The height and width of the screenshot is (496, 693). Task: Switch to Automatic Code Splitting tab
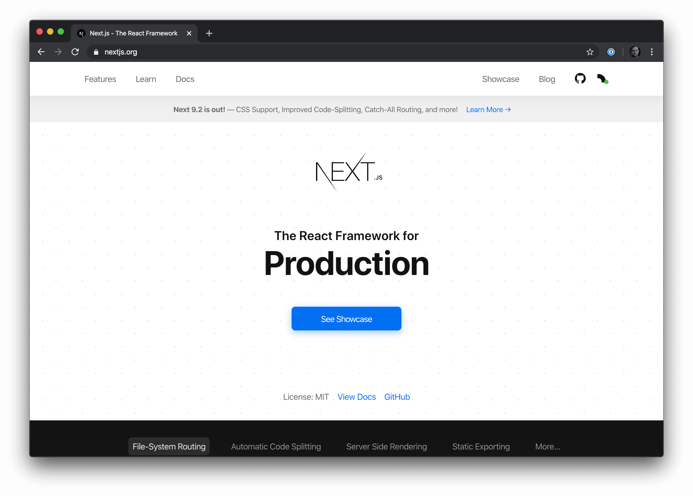276,446
